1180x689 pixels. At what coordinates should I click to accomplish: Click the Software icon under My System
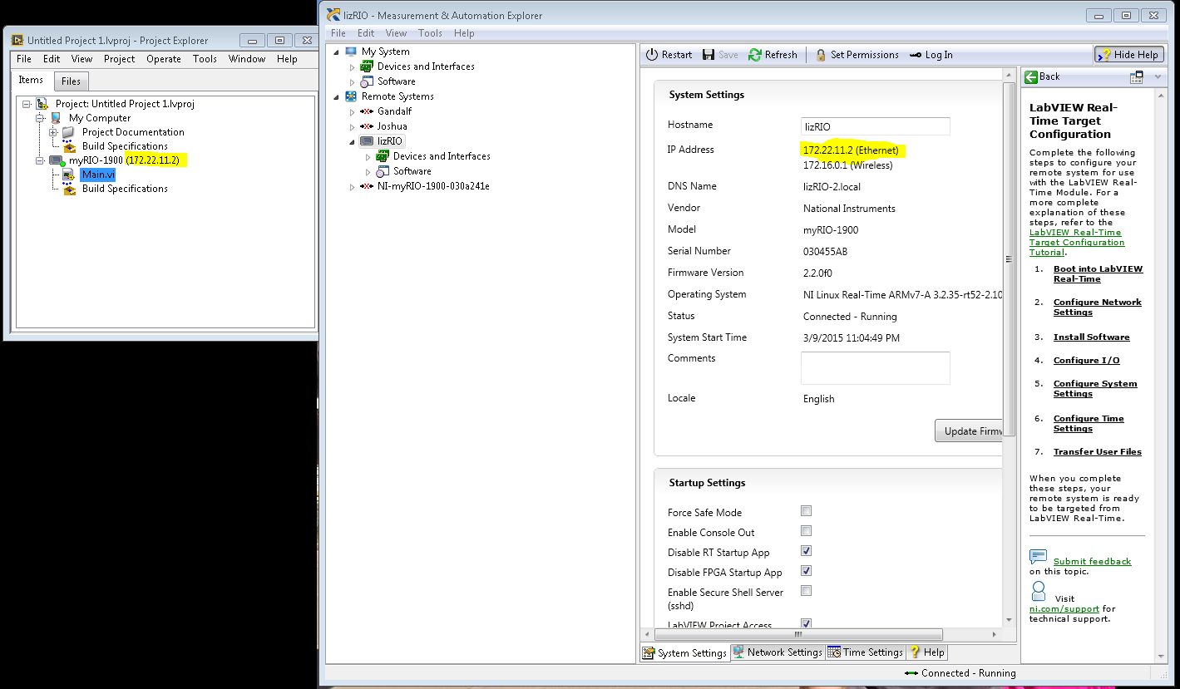click(x=367, y=81)
